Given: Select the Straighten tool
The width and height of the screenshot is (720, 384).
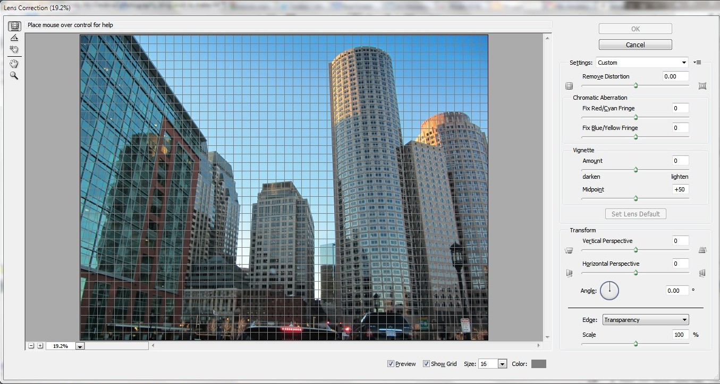Looking at the screenshot, I should 14,37.
